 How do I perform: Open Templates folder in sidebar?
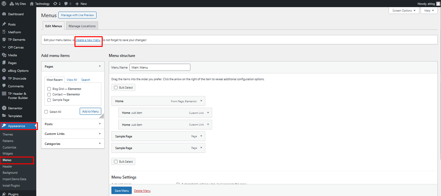[15, 116]
